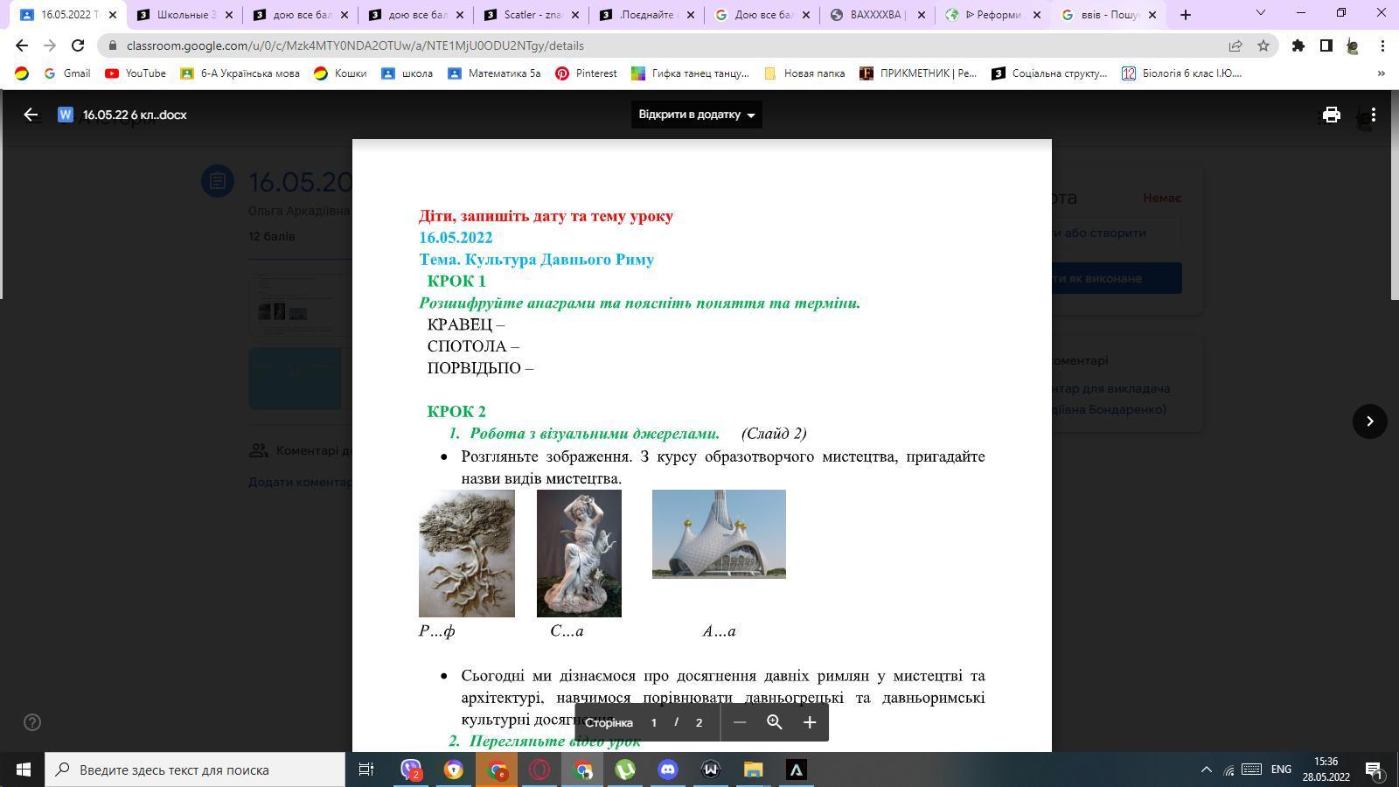Zoom out with the minus icon
Viewport: 1399px width, 787px height.
pyautogui.click(x=740, y=722)
